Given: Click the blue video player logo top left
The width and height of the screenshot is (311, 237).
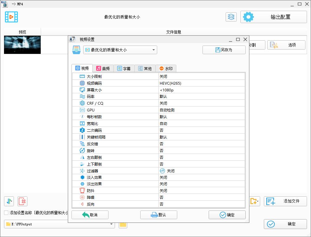Looking at the screenshot, I should (x=11, y=17).
